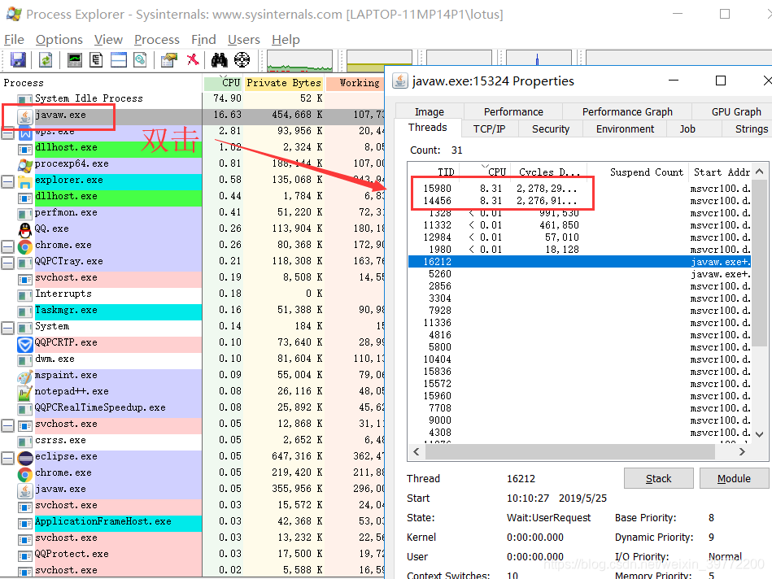
Task: Collapse the chrome.exe node above QQPCTray
Action: [x=7, y=246]
